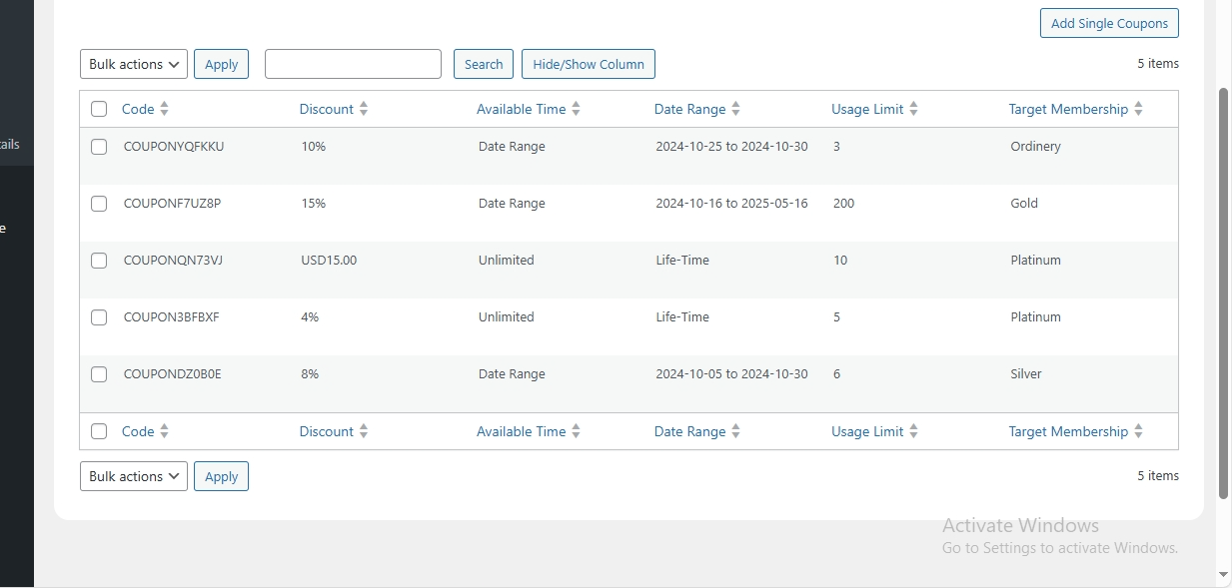Click sort arrows beside top Discount header
Screen dimensions: 1232x588
[x=364, y=109]
